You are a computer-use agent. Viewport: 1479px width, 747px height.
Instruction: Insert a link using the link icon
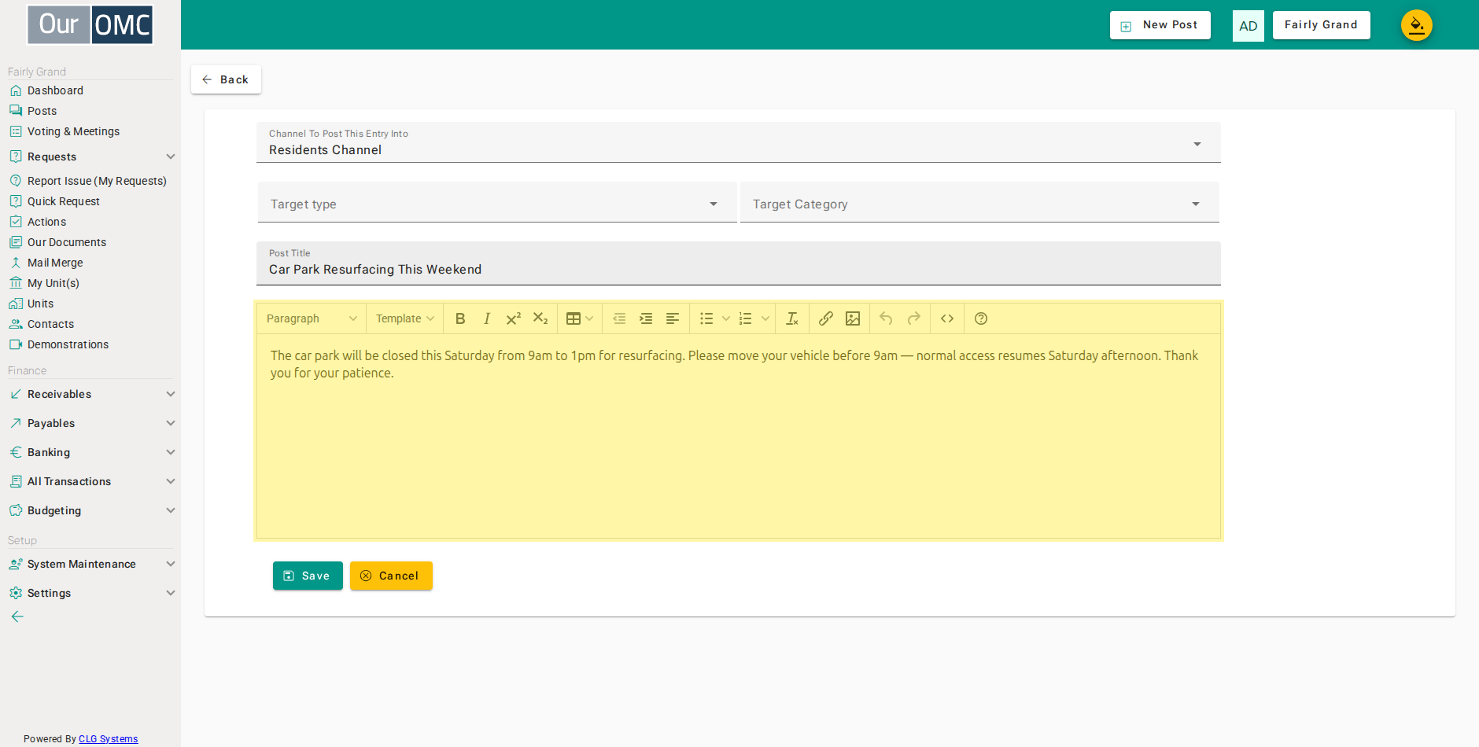coord(825,318)
